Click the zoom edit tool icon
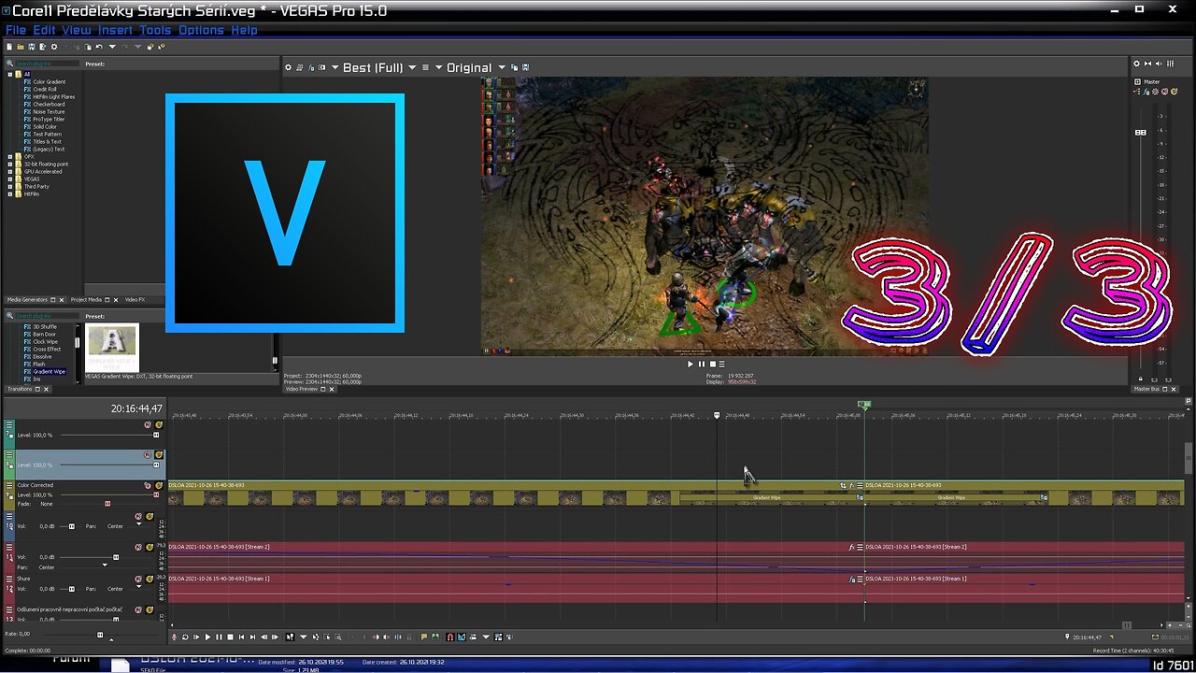 click(x=338, y=637)
